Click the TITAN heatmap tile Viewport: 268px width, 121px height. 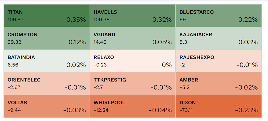click(x=47, y=15)
